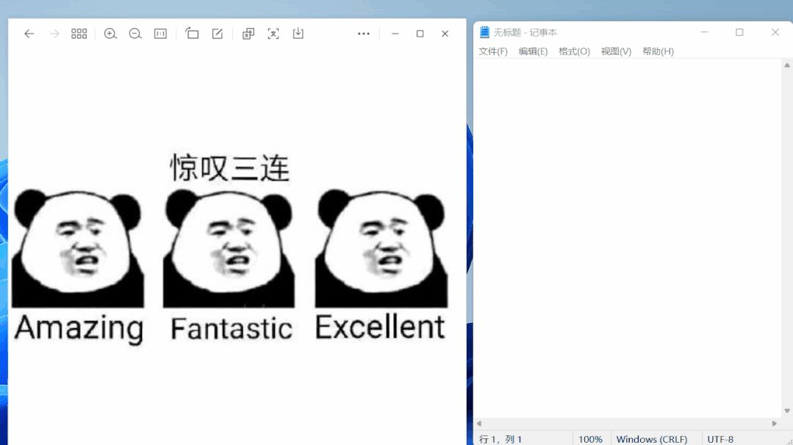
Task: Open the 视图(V) menu in Notepad
Action: pos(616,51)
